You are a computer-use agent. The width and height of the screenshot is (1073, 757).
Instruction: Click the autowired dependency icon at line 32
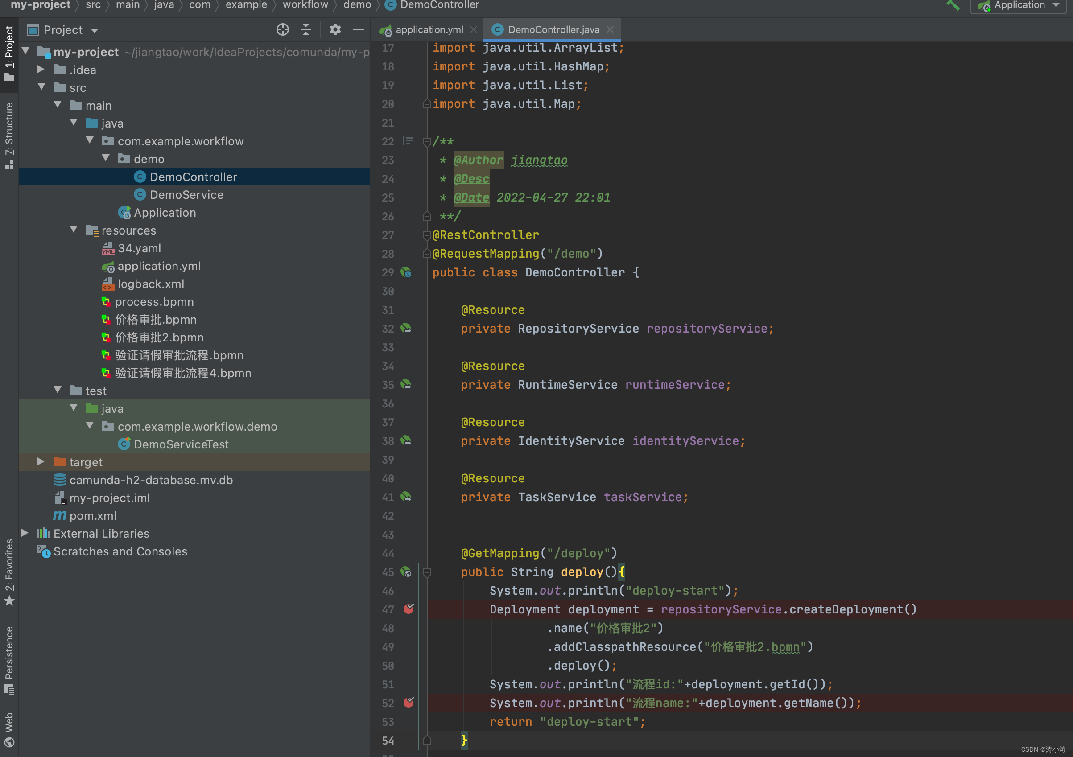pos(406,329)
